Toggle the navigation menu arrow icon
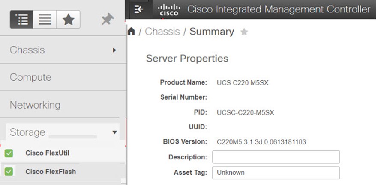 138,9
